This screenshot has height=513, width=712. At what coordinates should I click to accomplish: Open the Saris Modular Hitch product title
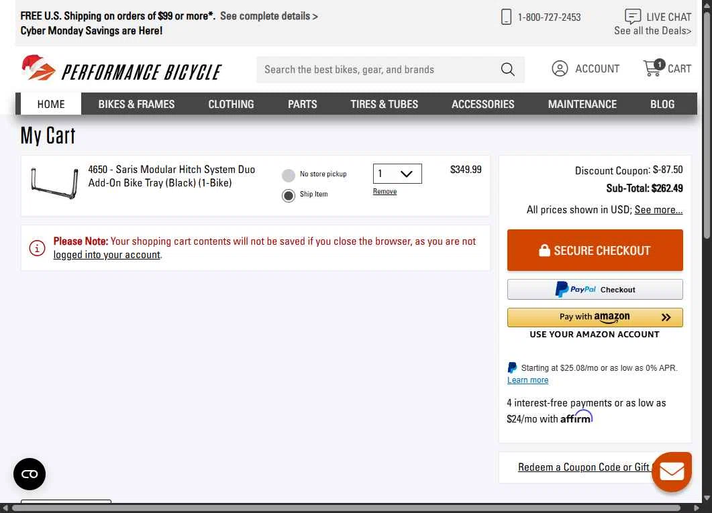tap(172, 176)
